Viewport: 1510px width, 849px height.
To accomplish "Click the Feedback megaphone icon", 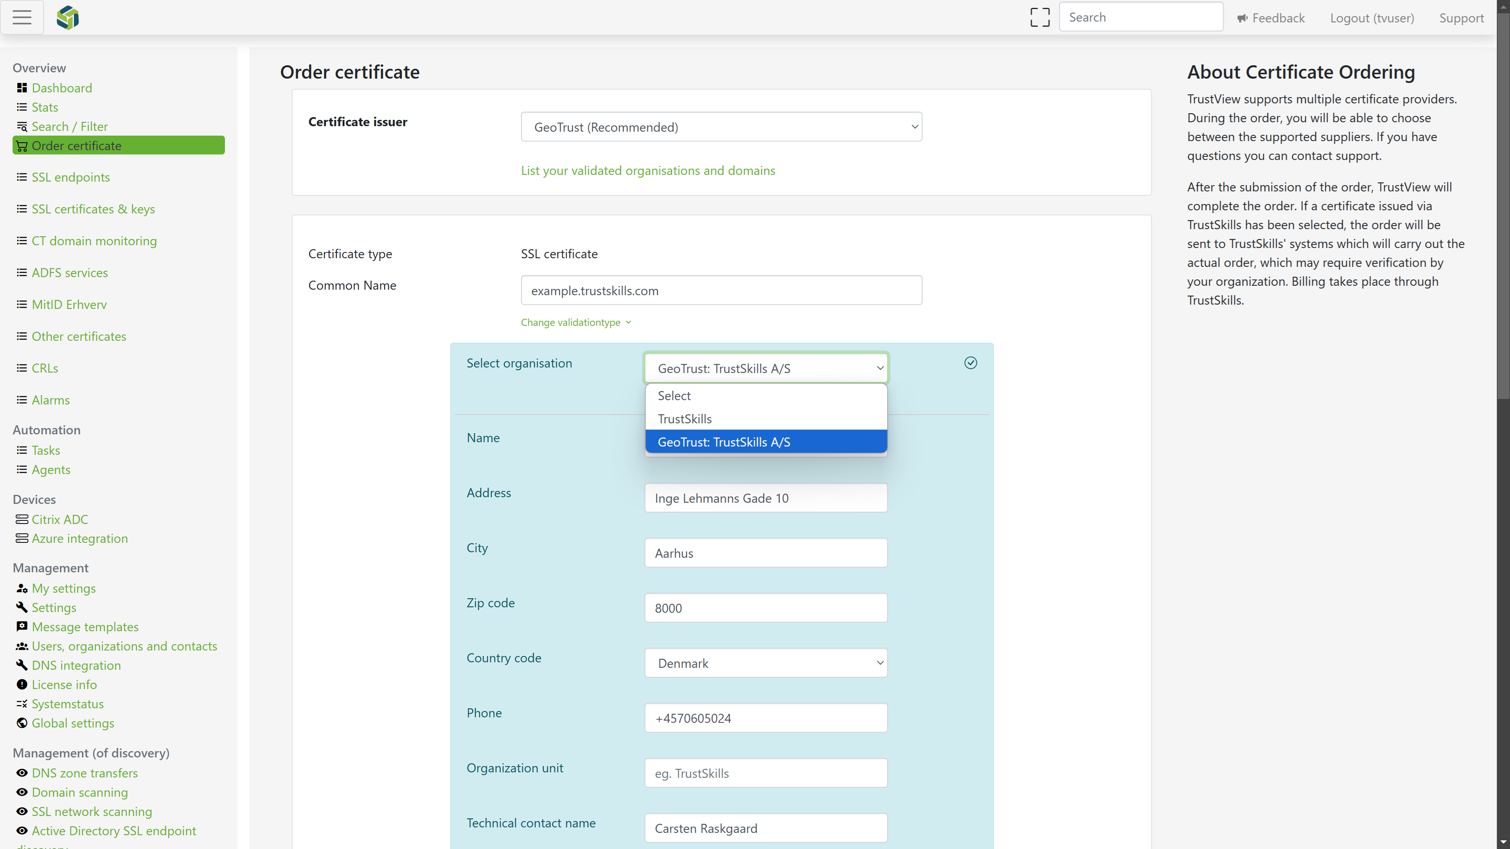I will click(1242, 18).
